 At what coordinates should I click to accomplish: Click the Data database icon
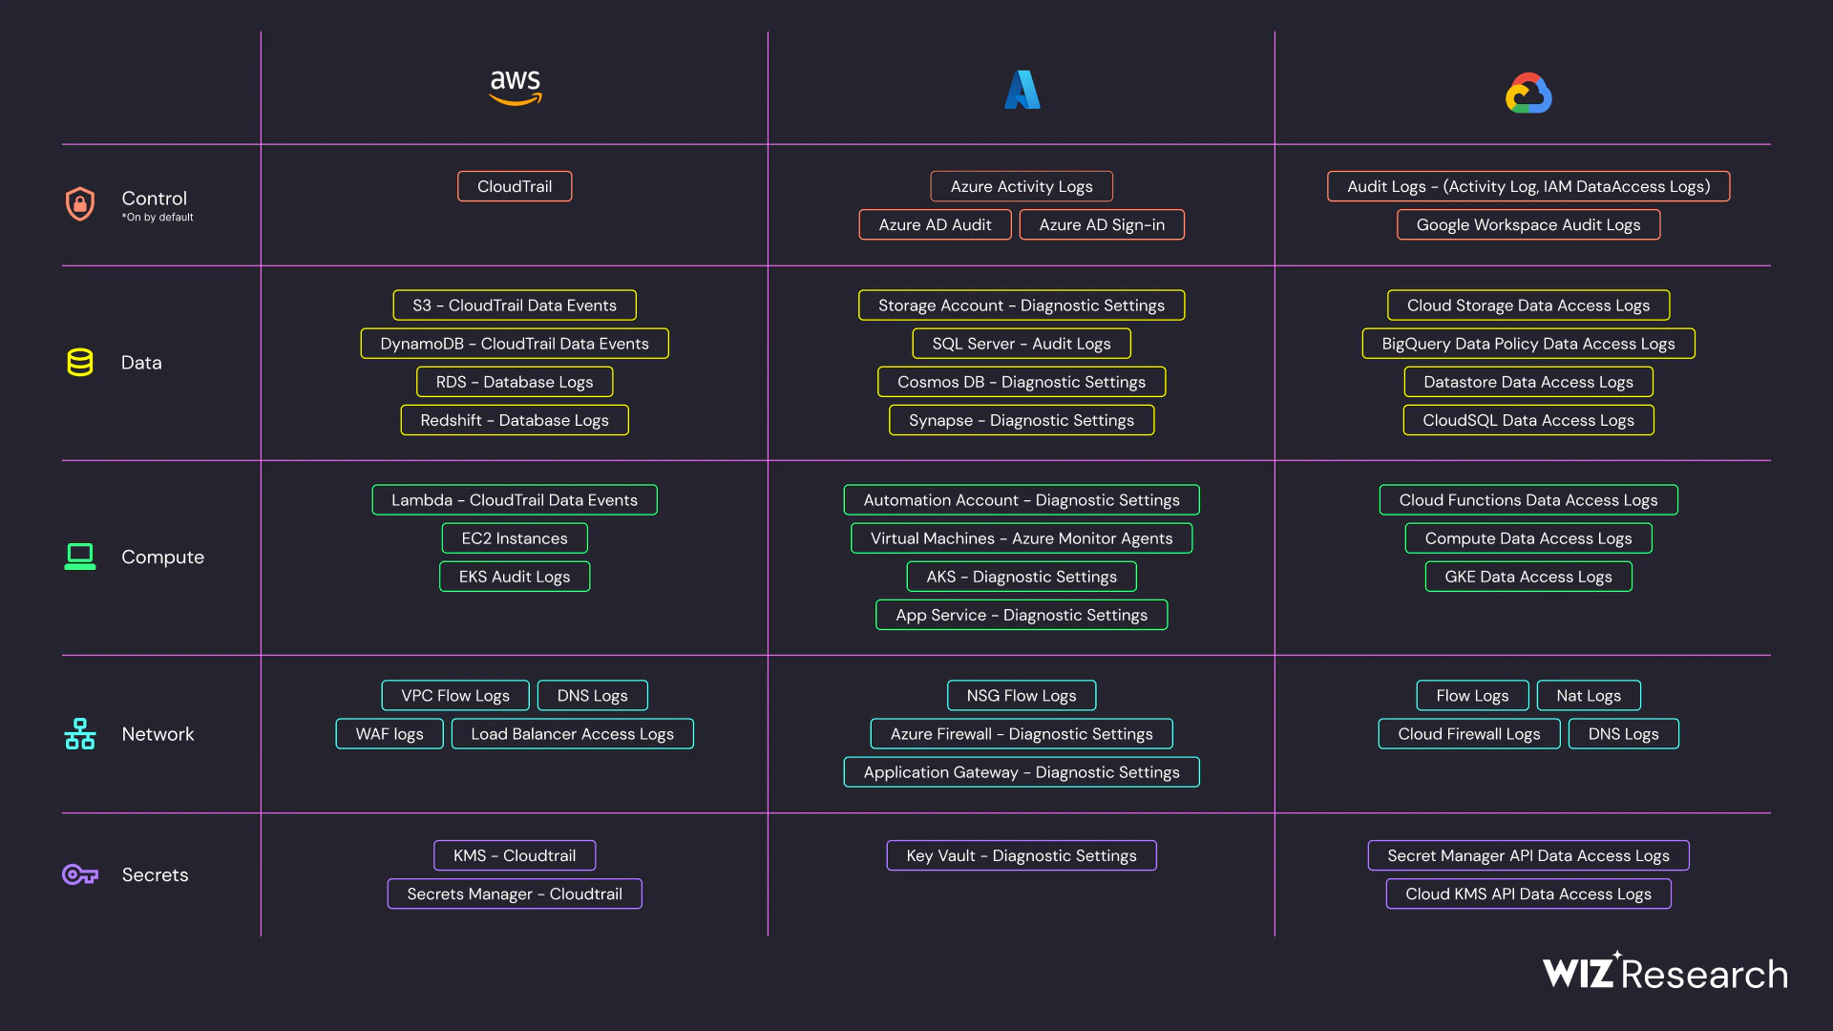click(80, 363)
